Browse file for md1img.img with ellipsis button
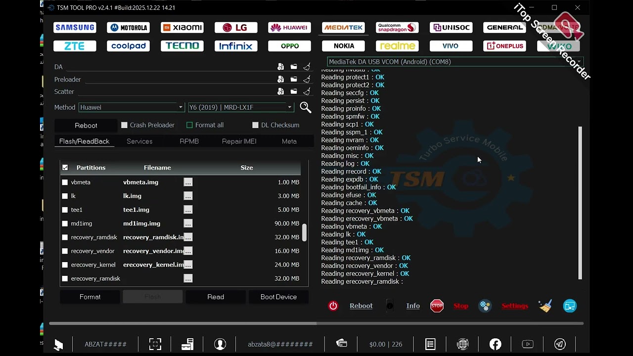Screen dimensions: 633x356 [188, 223]
